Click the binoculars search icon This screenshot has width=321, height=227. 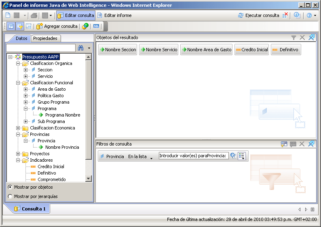(80, 48)
